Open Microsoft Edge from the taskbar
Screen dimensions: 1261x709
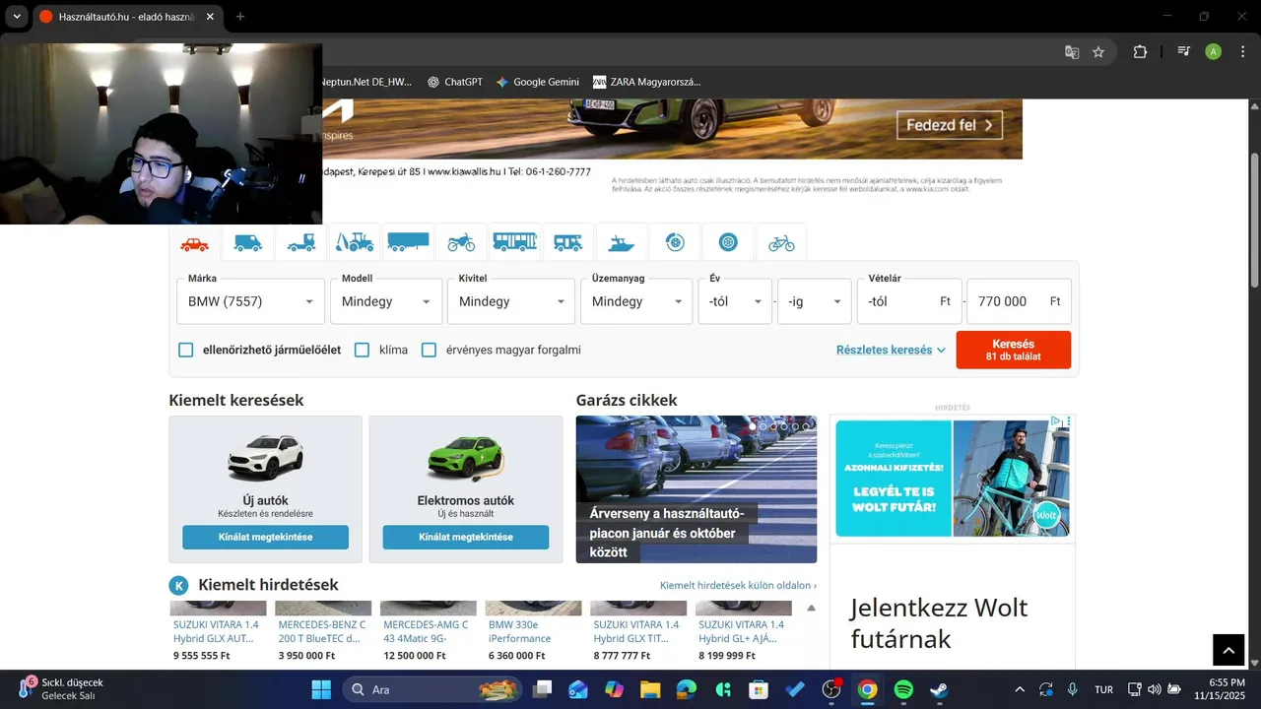(686, 689)
